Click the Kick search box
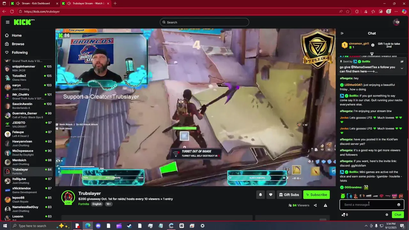The image size is (409, 230). 204,22
